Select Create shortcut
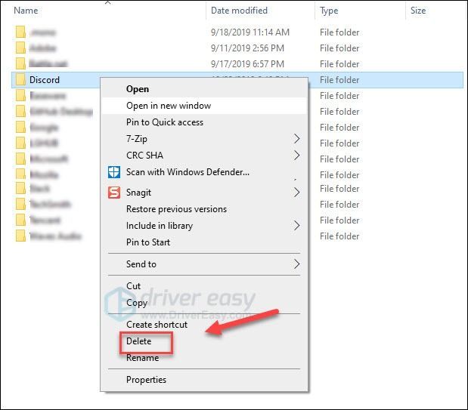The width and height of the screenshot is (468, 410). pos(157,325)
